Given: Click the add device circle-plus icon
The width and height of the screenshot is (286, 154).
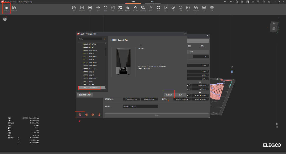Looking at the screenshot, I should (x=80, y=115).
